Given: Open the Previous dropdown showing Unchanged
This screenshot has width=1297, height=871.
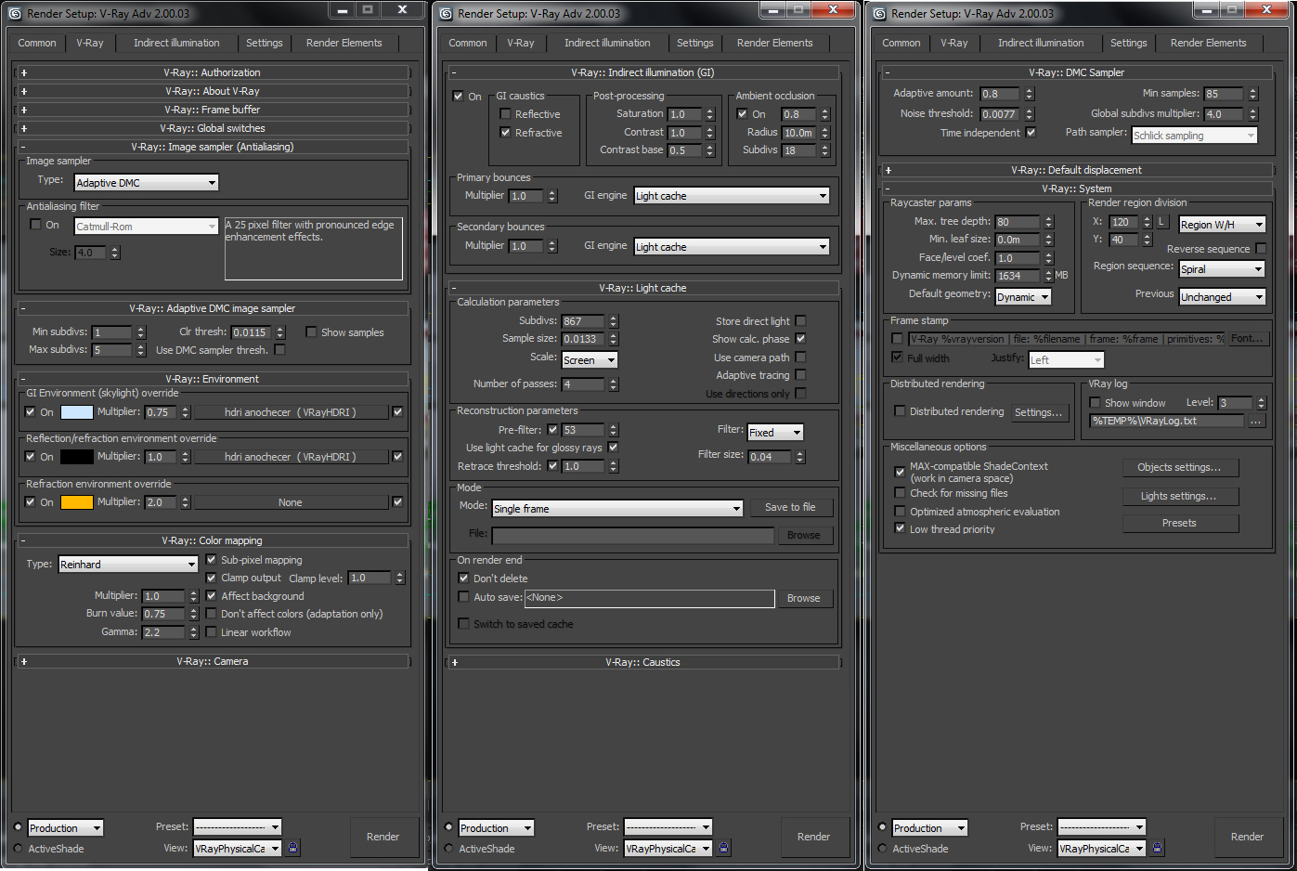Looking at the screenshot, I should click(x=1222, y=297).
